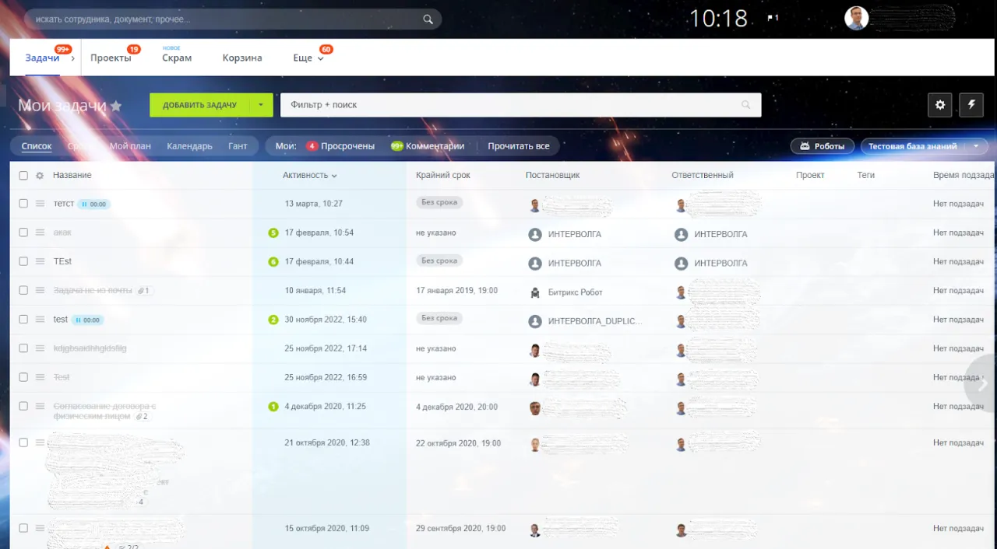Open the gear settings icon near filter
The image size is (997, 549).
click(x=940, y=105)
